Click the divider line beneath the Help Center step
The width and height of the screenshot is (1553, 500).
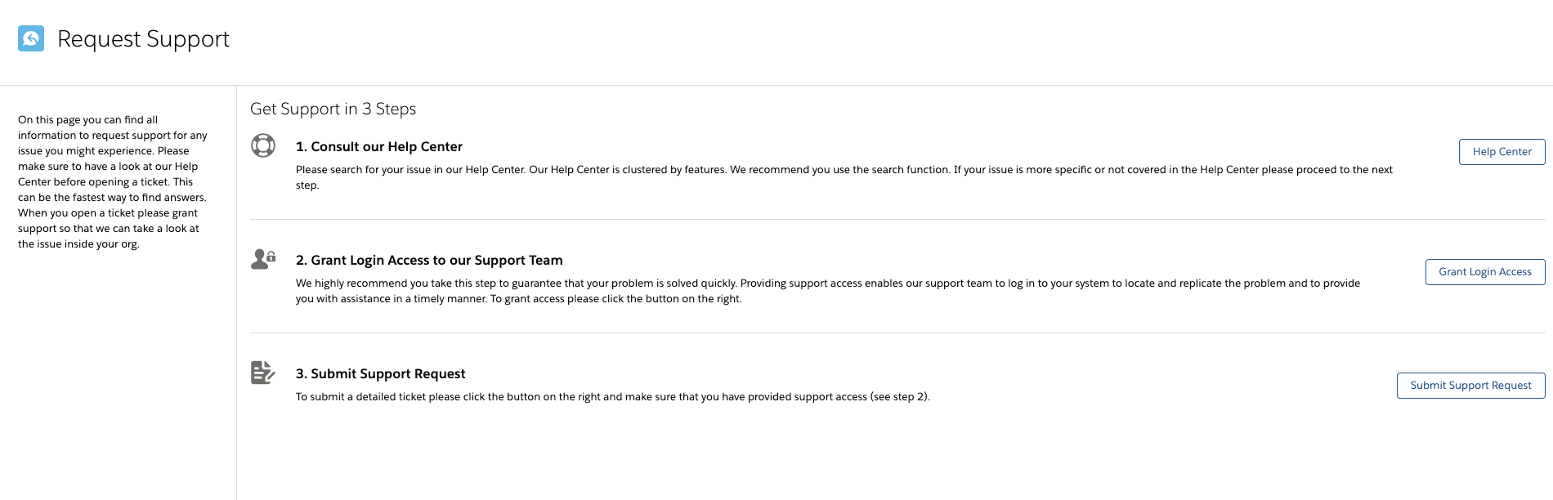coord(897,219)
